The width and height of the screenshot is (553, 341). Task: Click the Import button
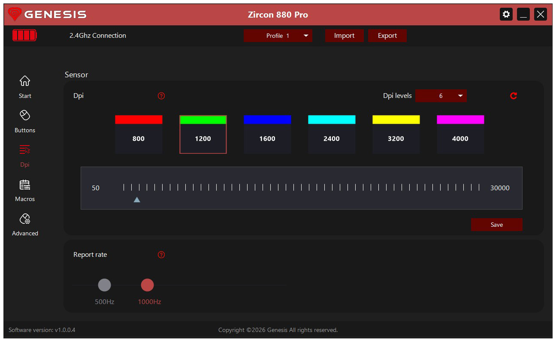click(x=344, y=36)
